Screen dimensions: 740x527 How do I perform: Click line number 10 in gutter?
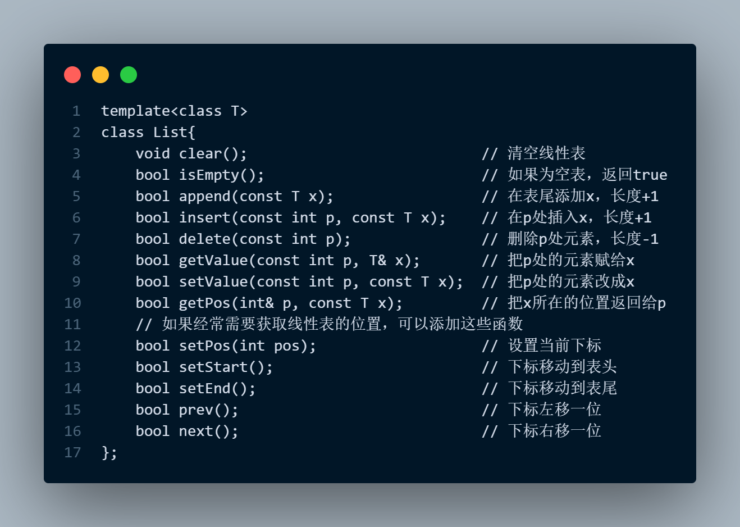click(x=72, y=303)
